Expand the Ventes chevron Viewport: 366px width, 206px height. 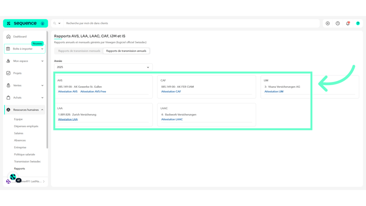42,86
